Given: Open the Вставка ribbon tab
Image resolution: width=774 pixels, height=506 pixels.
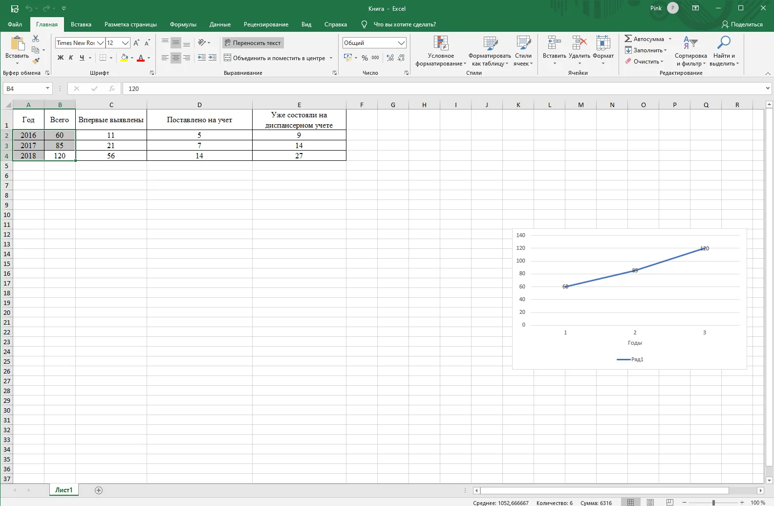Looking at the screenshot, I should coord(81,24).
